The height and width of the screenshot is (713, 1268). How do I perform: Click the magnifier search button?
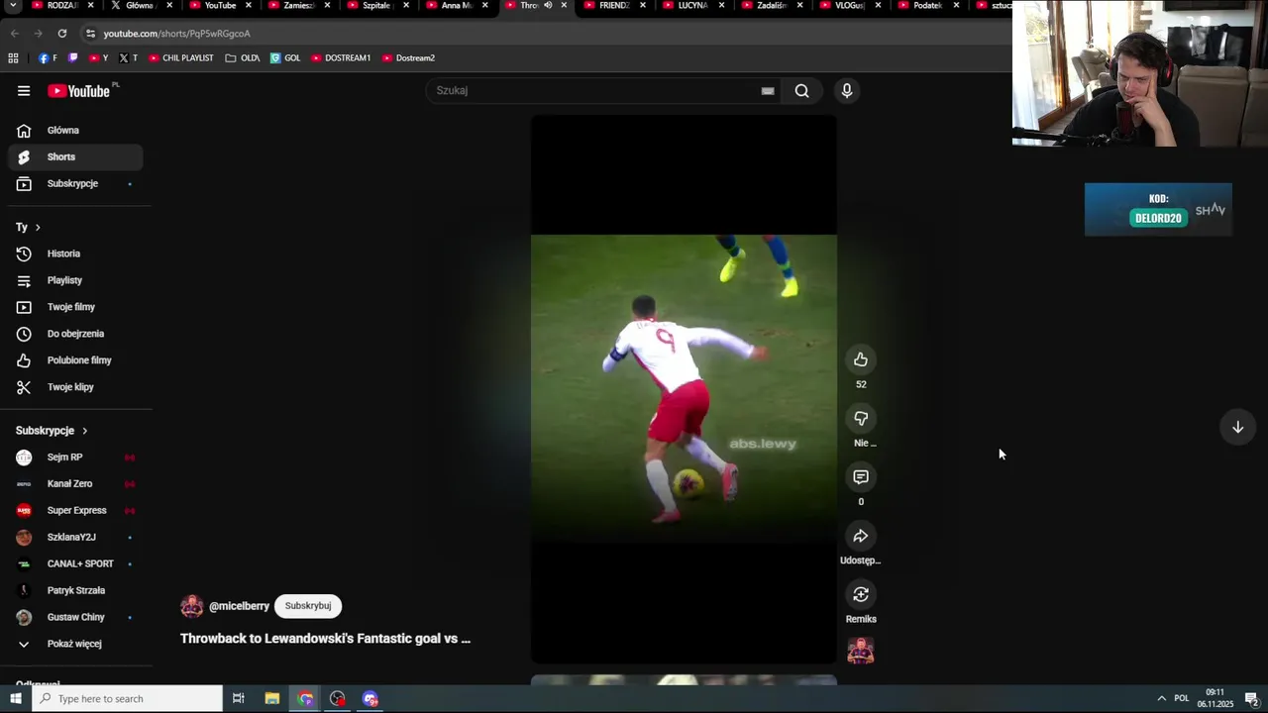click(801, 91)
